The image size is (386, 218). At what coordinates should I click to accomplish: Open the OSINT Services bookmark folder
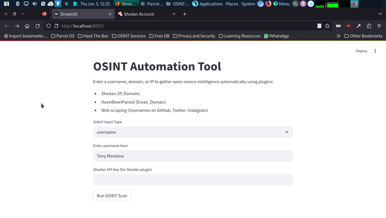tap(129, 36)
